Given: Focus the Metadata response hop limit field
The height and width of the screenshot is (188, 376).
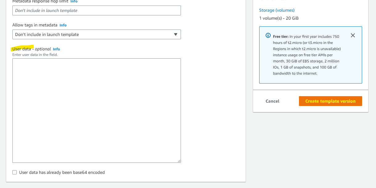Looking at the screenshot, I should (96, 10).
